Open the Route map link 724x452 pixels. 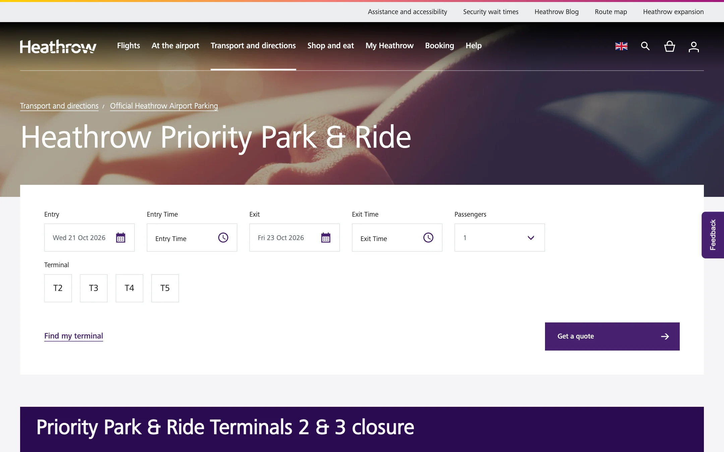(611, 12)
